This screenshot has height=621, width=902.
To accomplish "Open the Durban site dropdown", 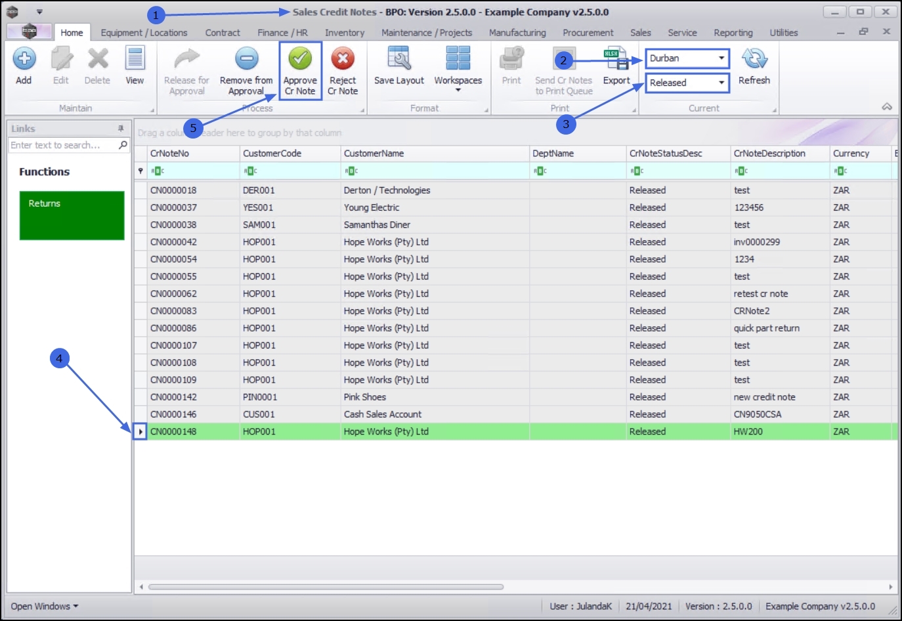I will click(721, 58).
